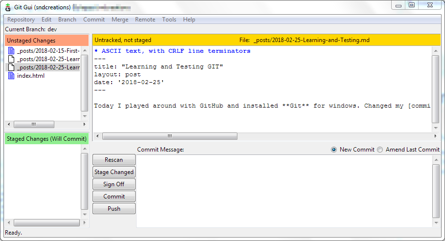Click the blank page icon of unselected 2018-02-25-Learn file
Viewport: 445px width, 241px height.
click(x=11, y=59)
